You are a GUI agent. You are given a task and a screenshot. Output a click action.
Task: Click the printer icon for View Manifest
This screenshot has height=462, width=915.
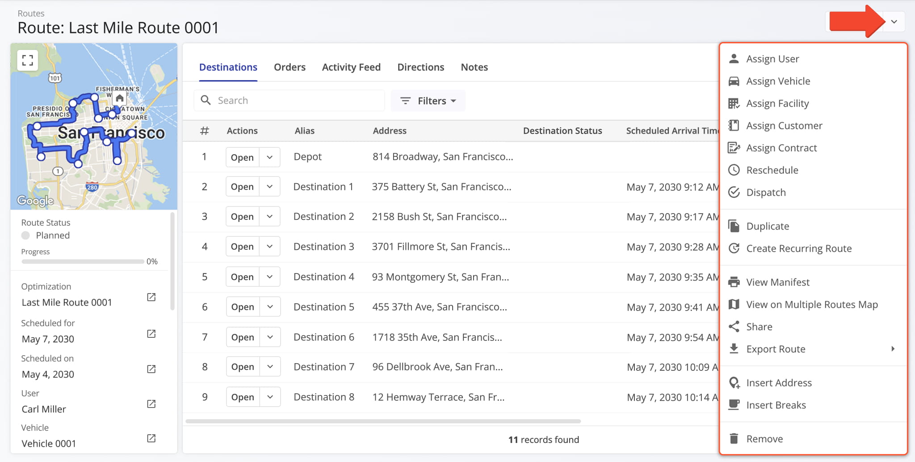tap(734, 282)
